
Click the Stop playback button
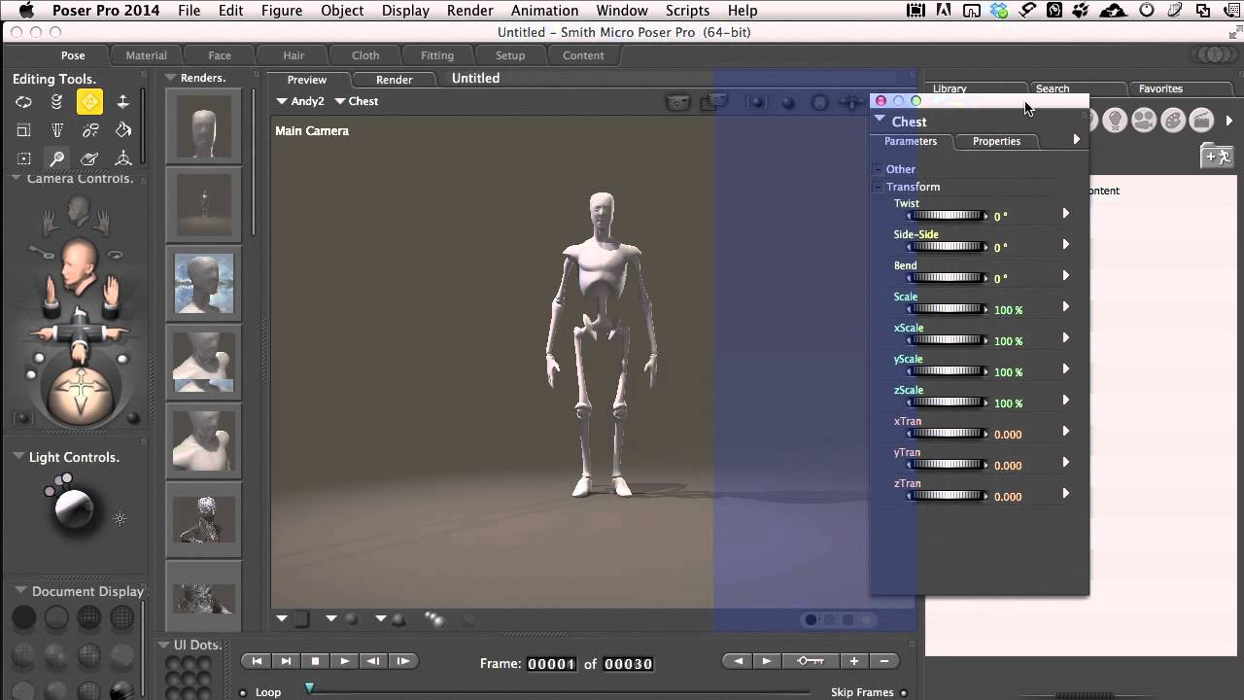pyautogui.click(x=315, y=661)
